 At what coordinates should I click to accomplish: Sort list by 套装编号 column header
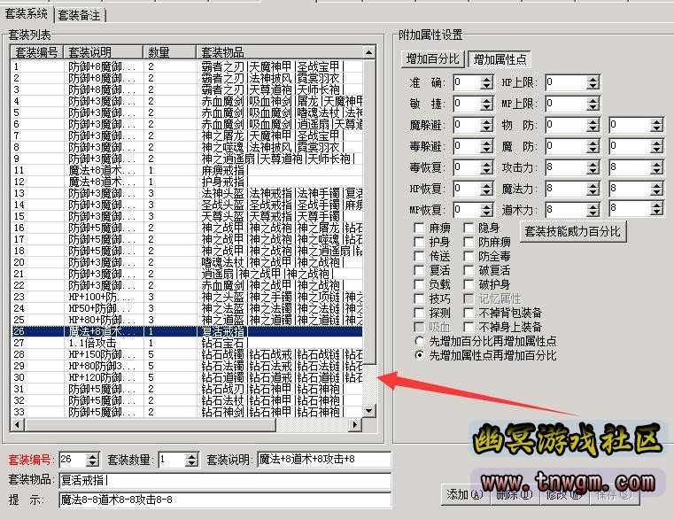point(36,52)
